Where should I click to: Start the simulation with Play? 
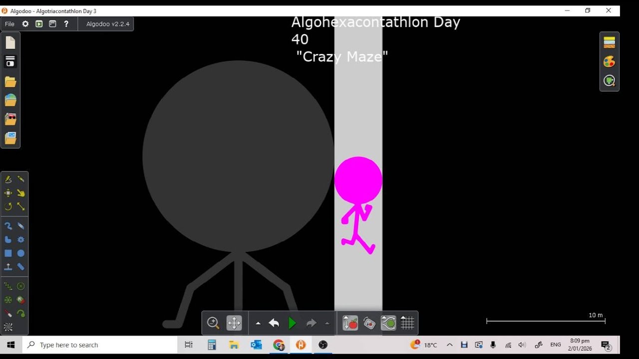293,323
